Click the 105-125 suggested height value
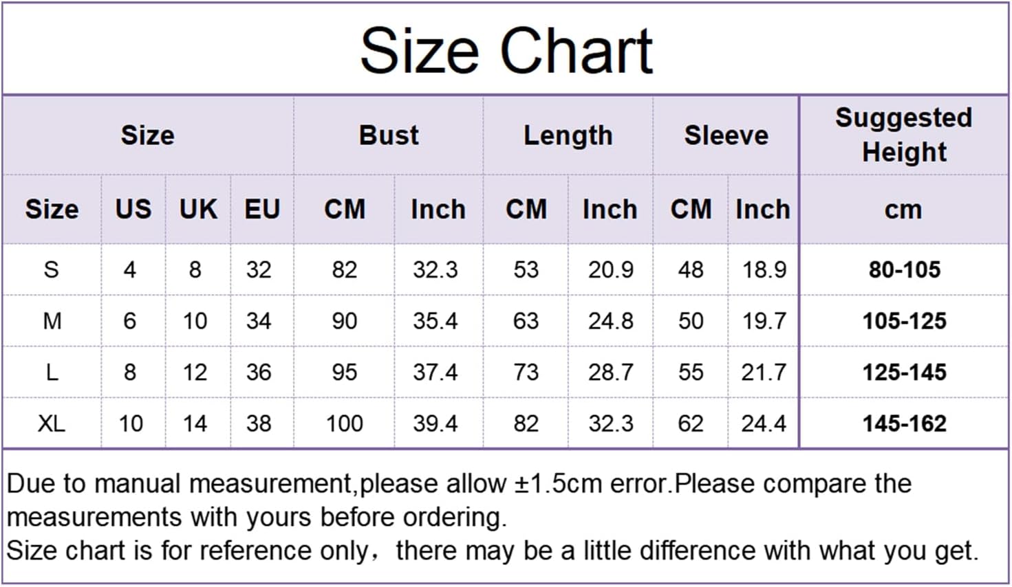 (904, 321)
